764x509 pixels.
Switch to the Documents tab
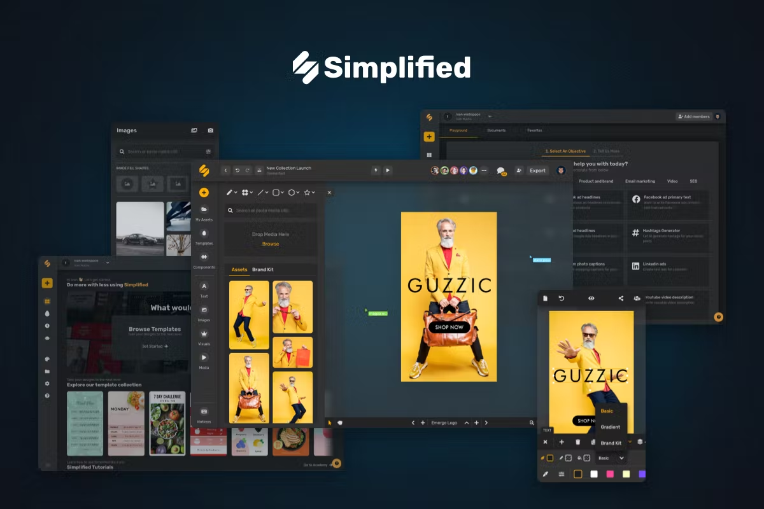pos(497,130)
